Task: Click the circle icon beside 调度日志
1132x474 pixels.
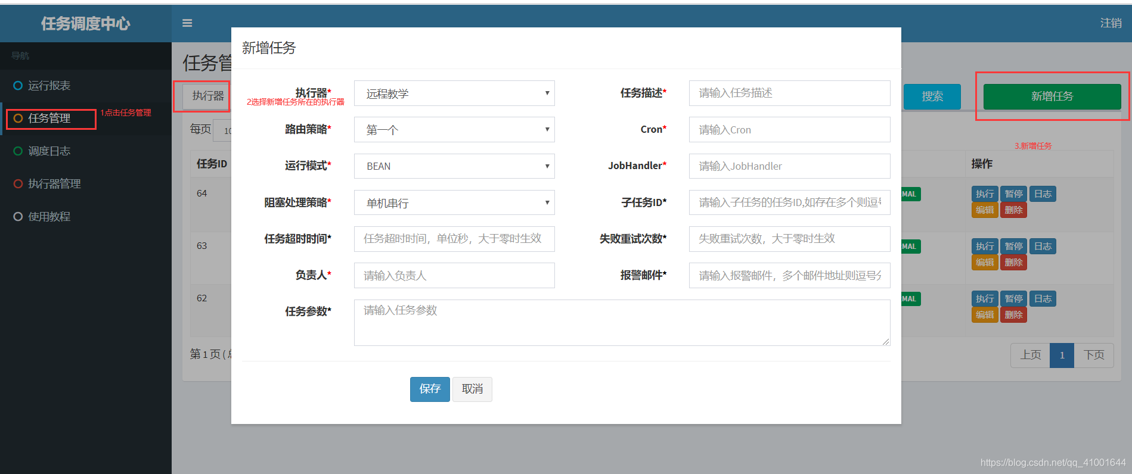Action: tap(18, 151)
